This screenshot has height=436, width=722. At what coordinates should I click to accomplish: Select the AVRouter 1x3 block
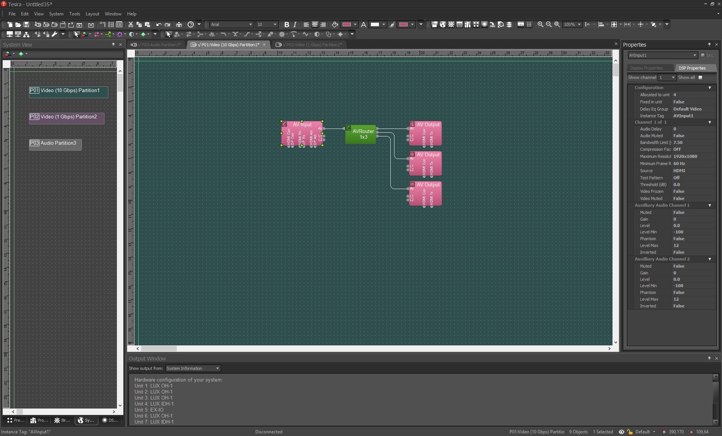pyautogui.click(x=361, y=134)
